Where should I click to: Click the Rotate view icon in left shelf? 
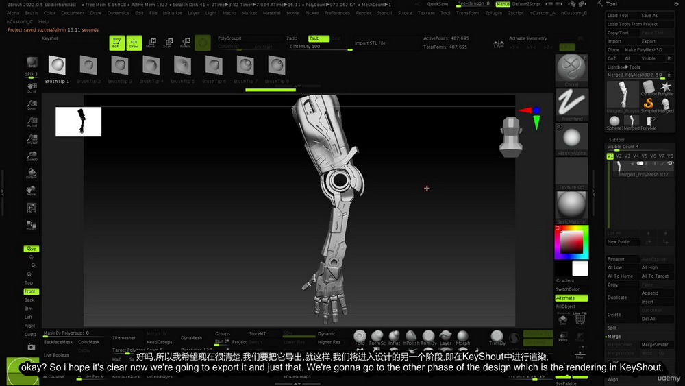32,173
